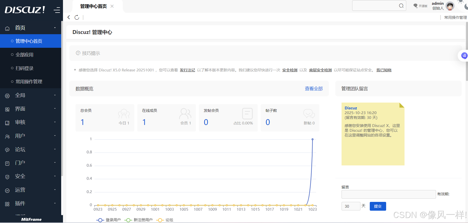Click the Discuz! logo
468x223 pixels.
coord(25,10)
